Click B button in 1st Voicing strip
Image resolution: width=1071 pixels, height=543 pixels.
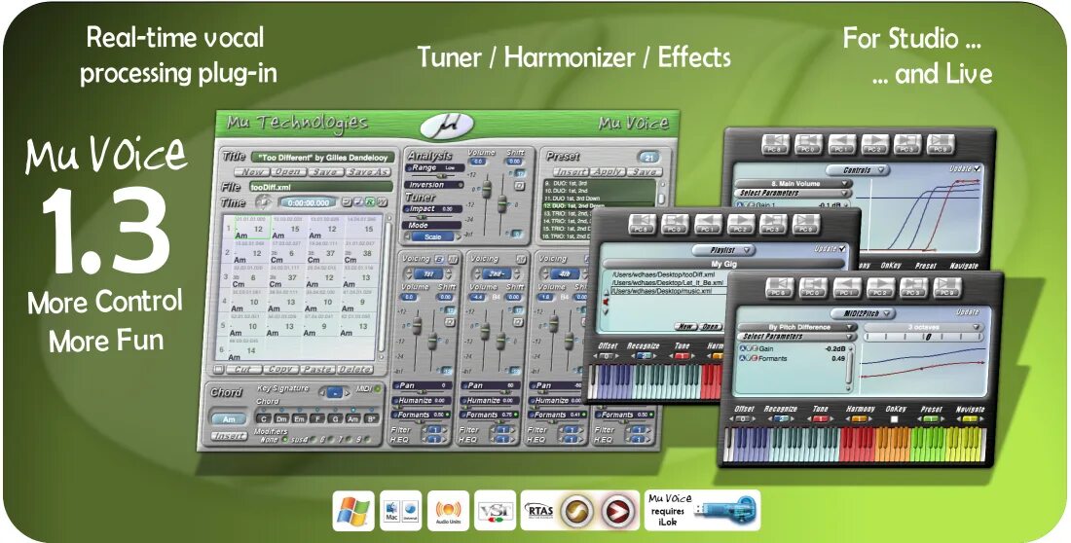439,259
